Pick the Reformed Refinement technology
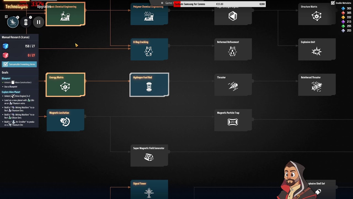Viewport: 353px width, 199px height. tap(233, 49)
